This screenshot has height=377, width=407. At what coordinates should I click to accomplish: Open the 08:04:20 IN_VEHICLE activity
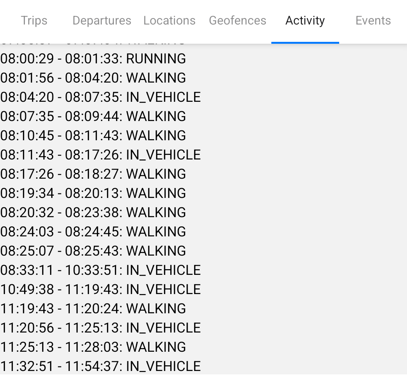(100, 97)
